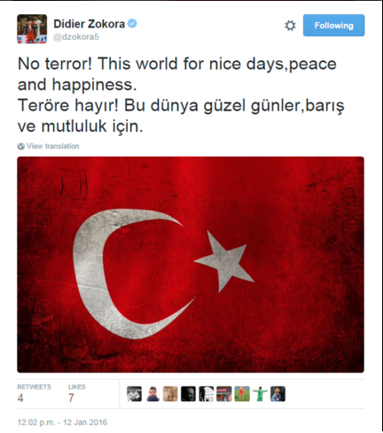Click the blue verified badge
The image size is (383, 433).
click(x=132, y=23)
